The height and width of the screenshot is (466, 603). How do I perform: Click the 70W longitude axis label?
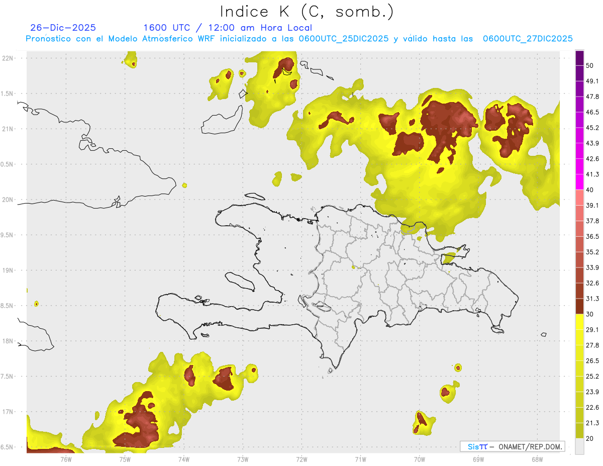tap(419, 459)
